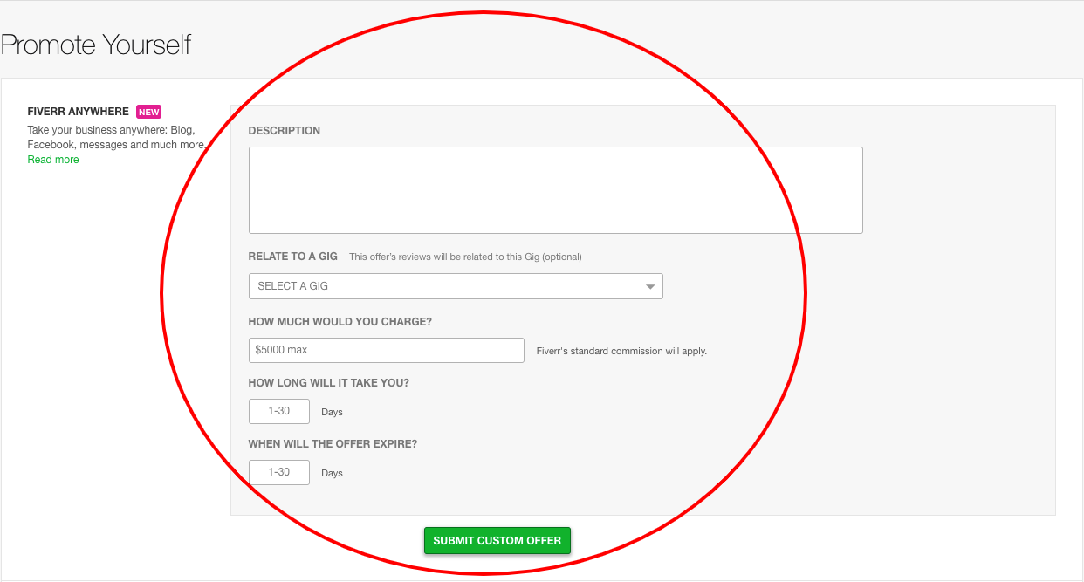This screenshot has height=582, width=1084.
Task: Click inside the DESCRIPTION text area
Action: 555,189
